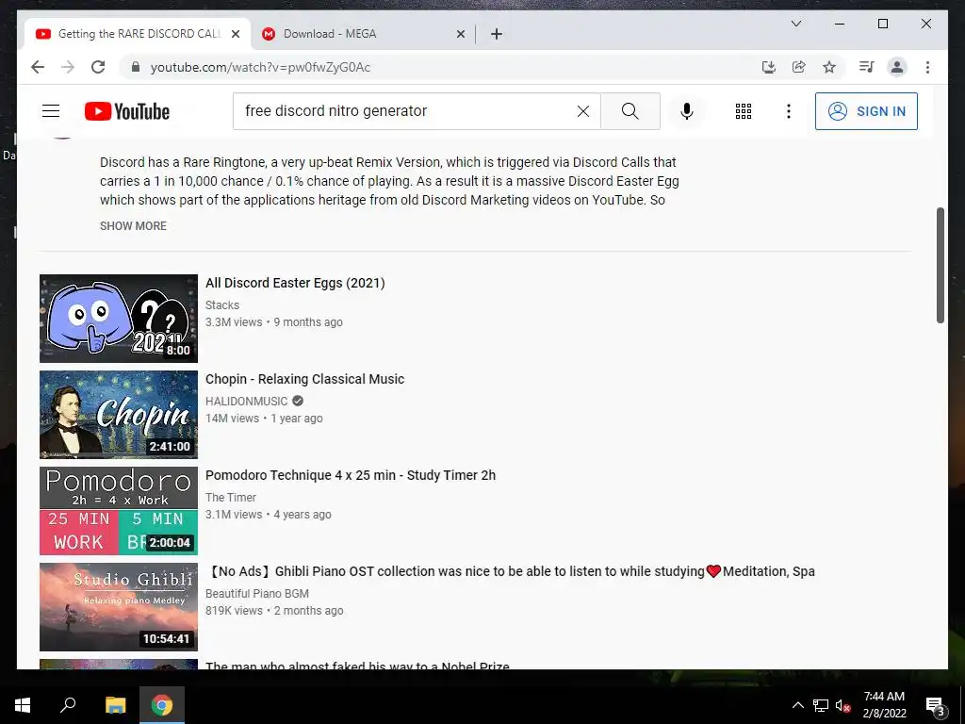This screenshot has width=965, height=724.
Task: Select the Getting the RARE DISCORD CALL tab
Action: pos(139,34)
